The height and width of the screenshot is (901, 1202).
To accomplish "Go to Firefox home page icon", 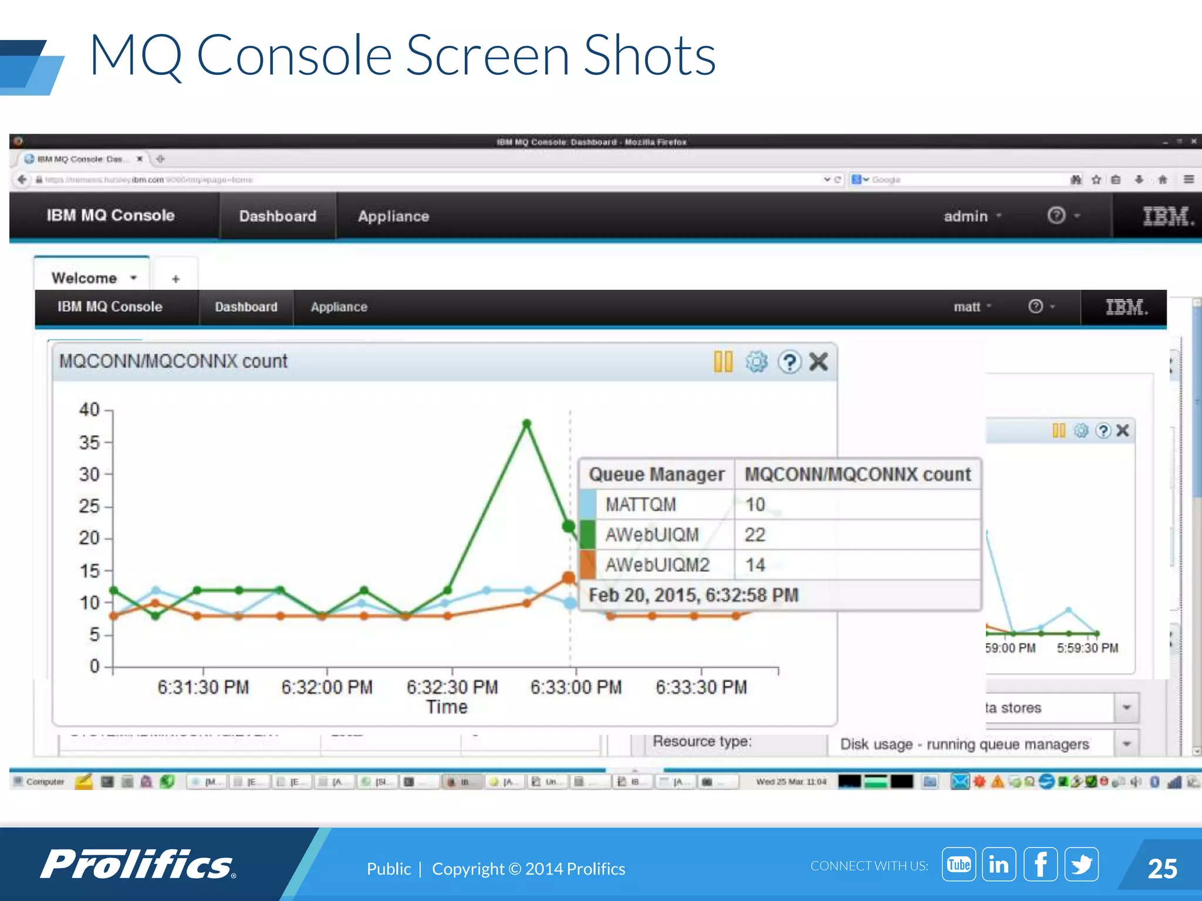I will click(x=1163, y=179).
